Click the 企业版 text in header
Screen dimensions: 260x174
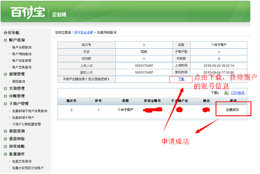pos(59,14)
